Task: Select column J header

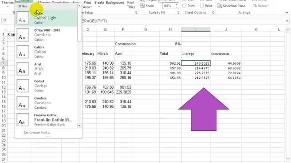Action: (x=226, y=29)
